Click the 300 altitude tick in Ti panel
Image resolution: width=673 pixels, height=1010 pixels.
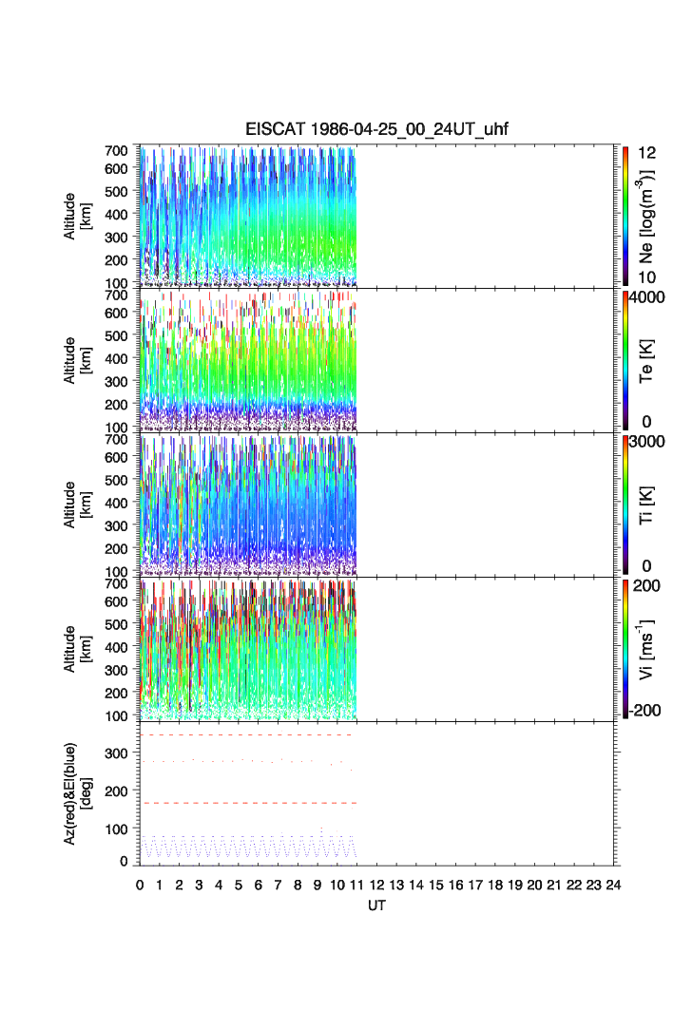tap(116, 525)
